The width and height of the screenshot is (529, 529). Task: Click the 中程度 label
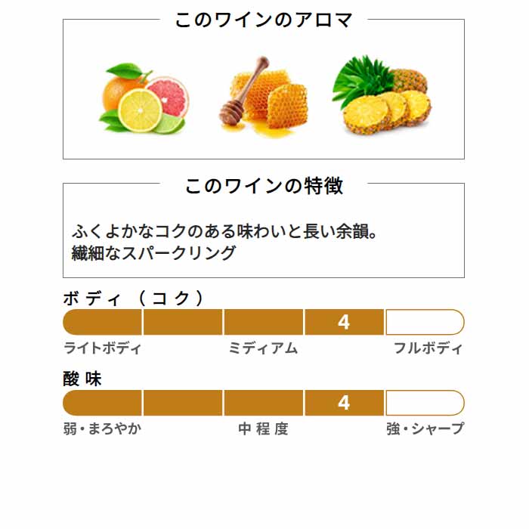263,428
